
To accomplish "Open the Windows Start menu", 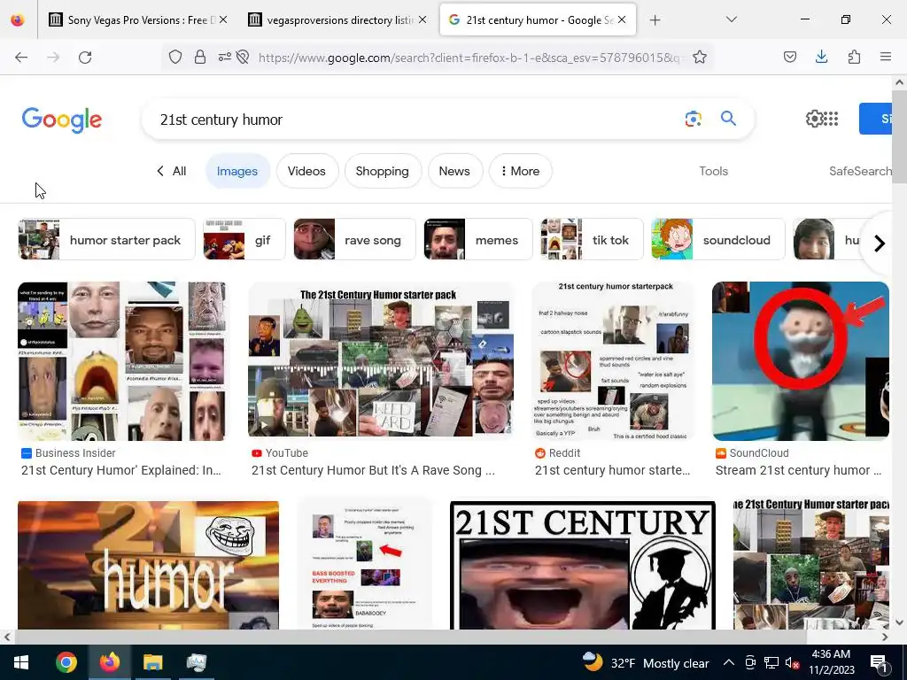I will click(x=21, y=662).
